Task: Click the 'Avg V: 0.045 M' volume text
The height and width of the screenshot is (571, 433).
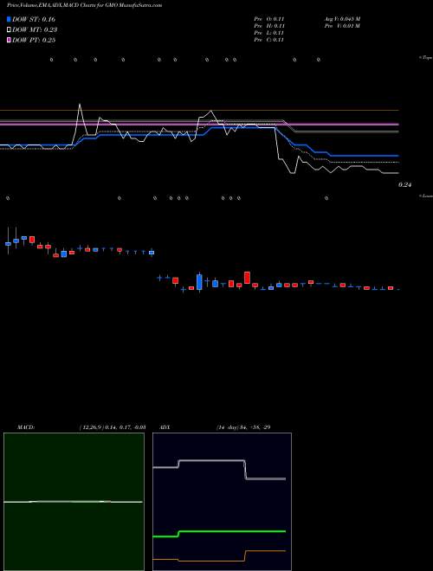Action: [x=342, y=19]
